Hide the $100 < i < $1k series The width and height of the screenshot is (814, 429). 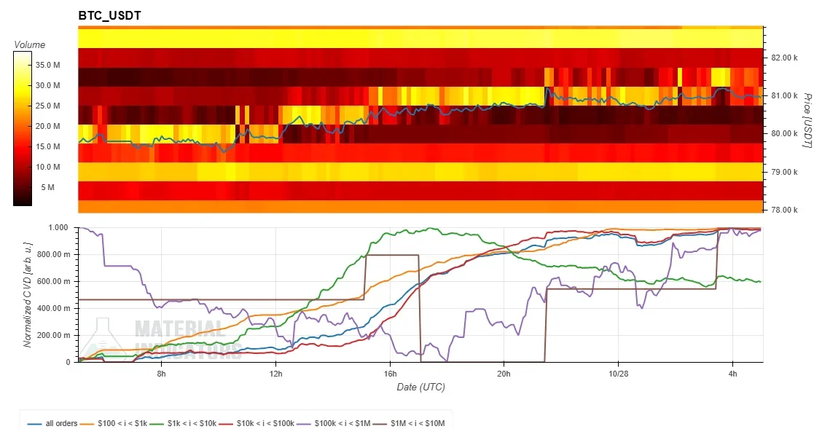114,423
